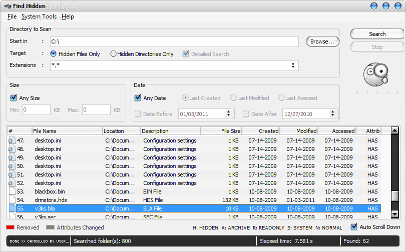Click the red Removed legend swatch

click(x=10, y=227)
